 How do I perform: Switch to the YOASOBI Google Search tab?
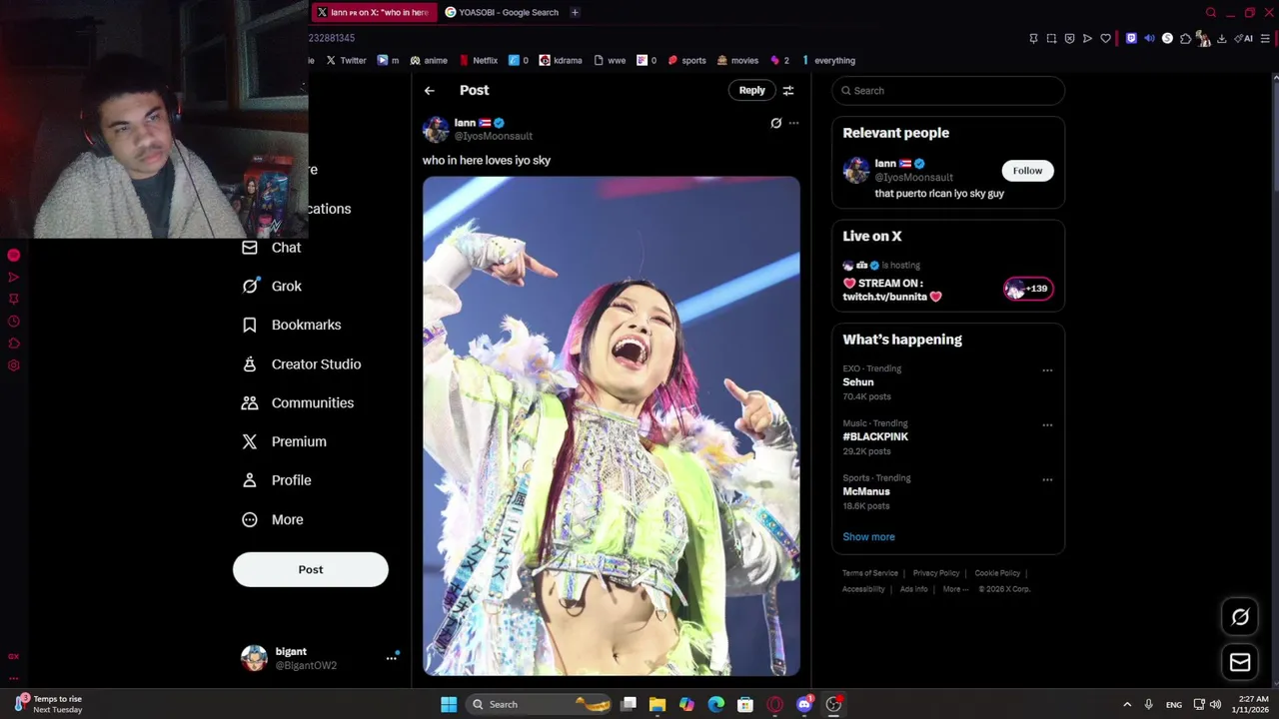[502, 12]
